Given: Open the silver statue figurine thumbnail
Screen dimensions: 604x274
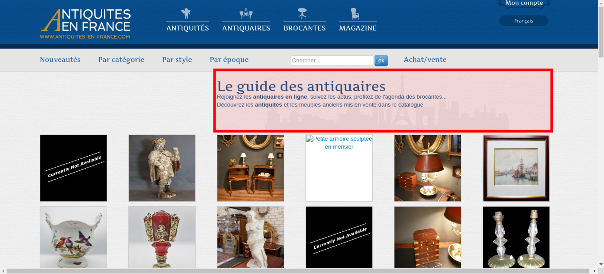Looking at the screenshot, I should [162, 168].
